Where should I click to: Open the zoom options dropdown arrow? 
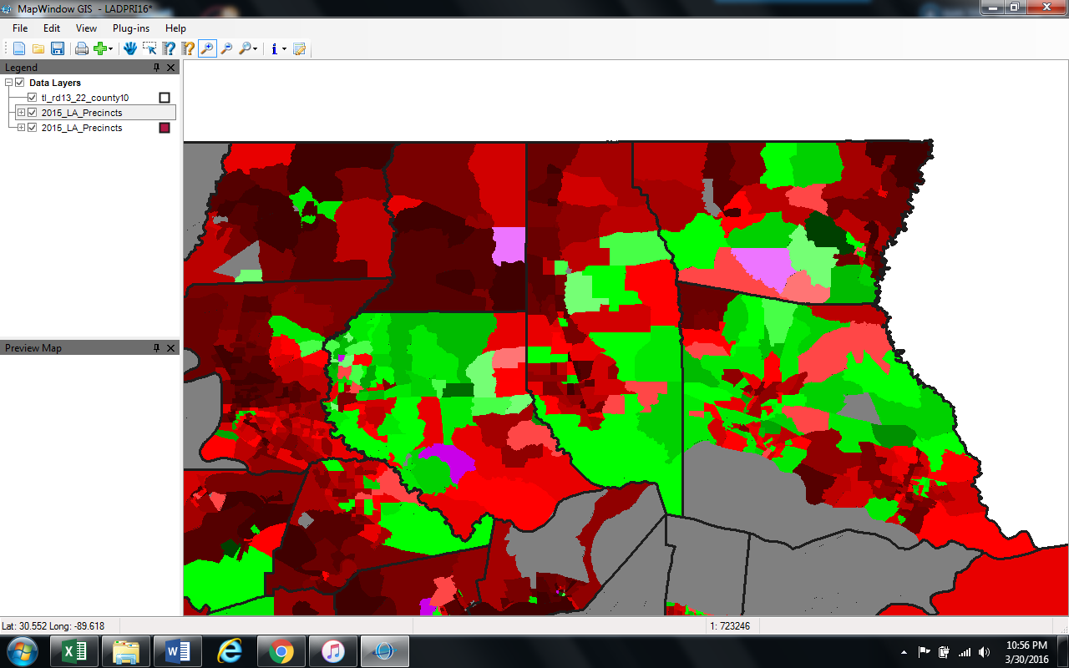pos(255,48)
